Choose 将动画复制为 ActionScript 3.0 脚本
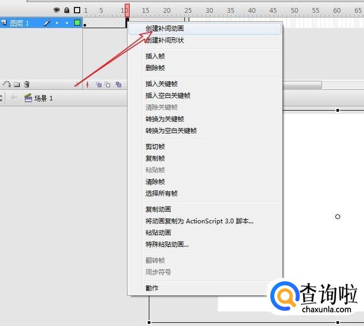This screenshot has height=326, width=364. 205,221
